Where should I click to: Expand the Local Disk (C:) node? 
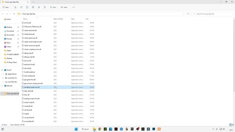3,78
